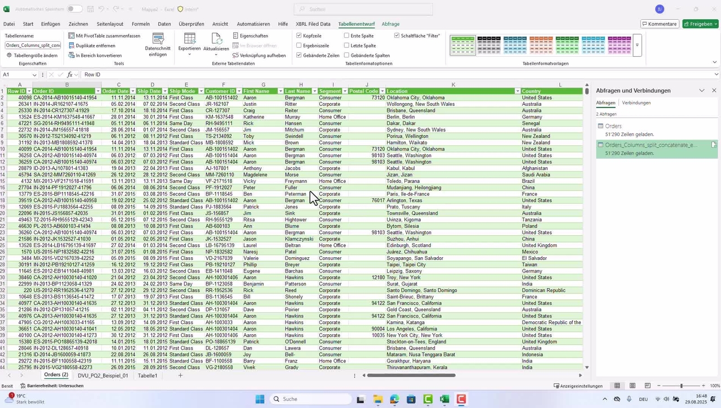Select sheet tab DVU_PQ2_Beispiel_01
The width and height of the screenshot is (721, 408).
pos(103,375)
